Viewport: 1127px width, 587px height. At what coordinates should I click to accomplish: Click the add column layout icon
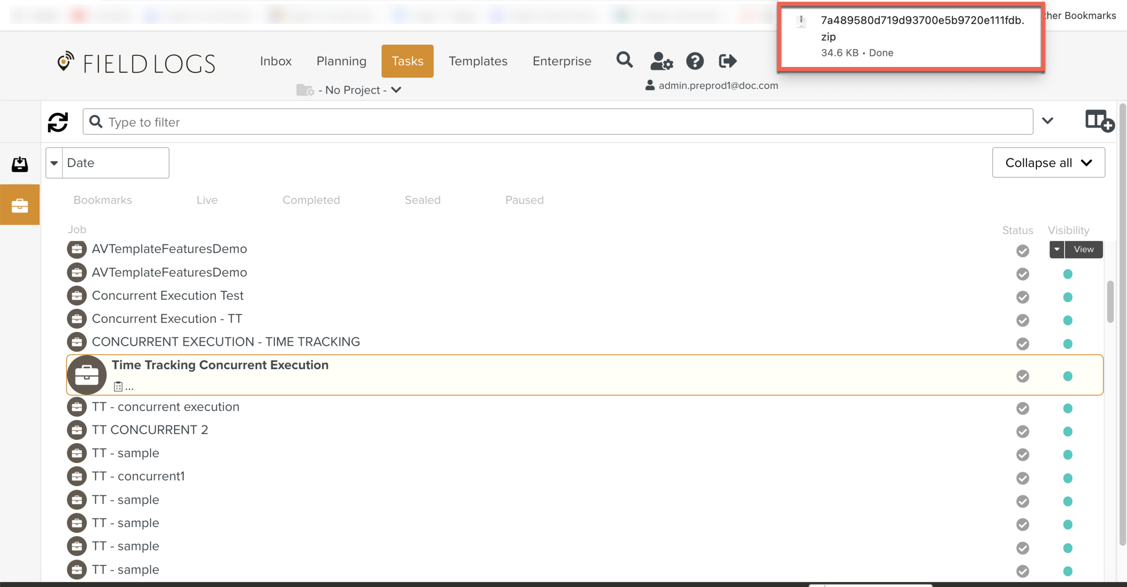[x=1099, y=121]
